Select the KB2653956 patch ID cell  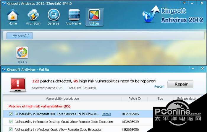point(130,130)
